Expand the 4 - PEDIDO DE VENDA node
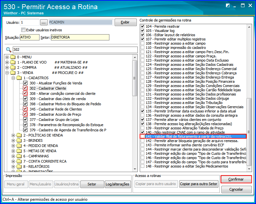This screenshot has height=204, width=256. 13,146
